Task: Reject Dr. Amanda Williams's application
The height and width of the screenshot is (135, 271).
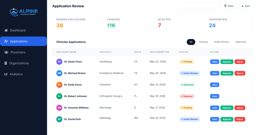Action: pyautogui.click(x=240, y=108)
